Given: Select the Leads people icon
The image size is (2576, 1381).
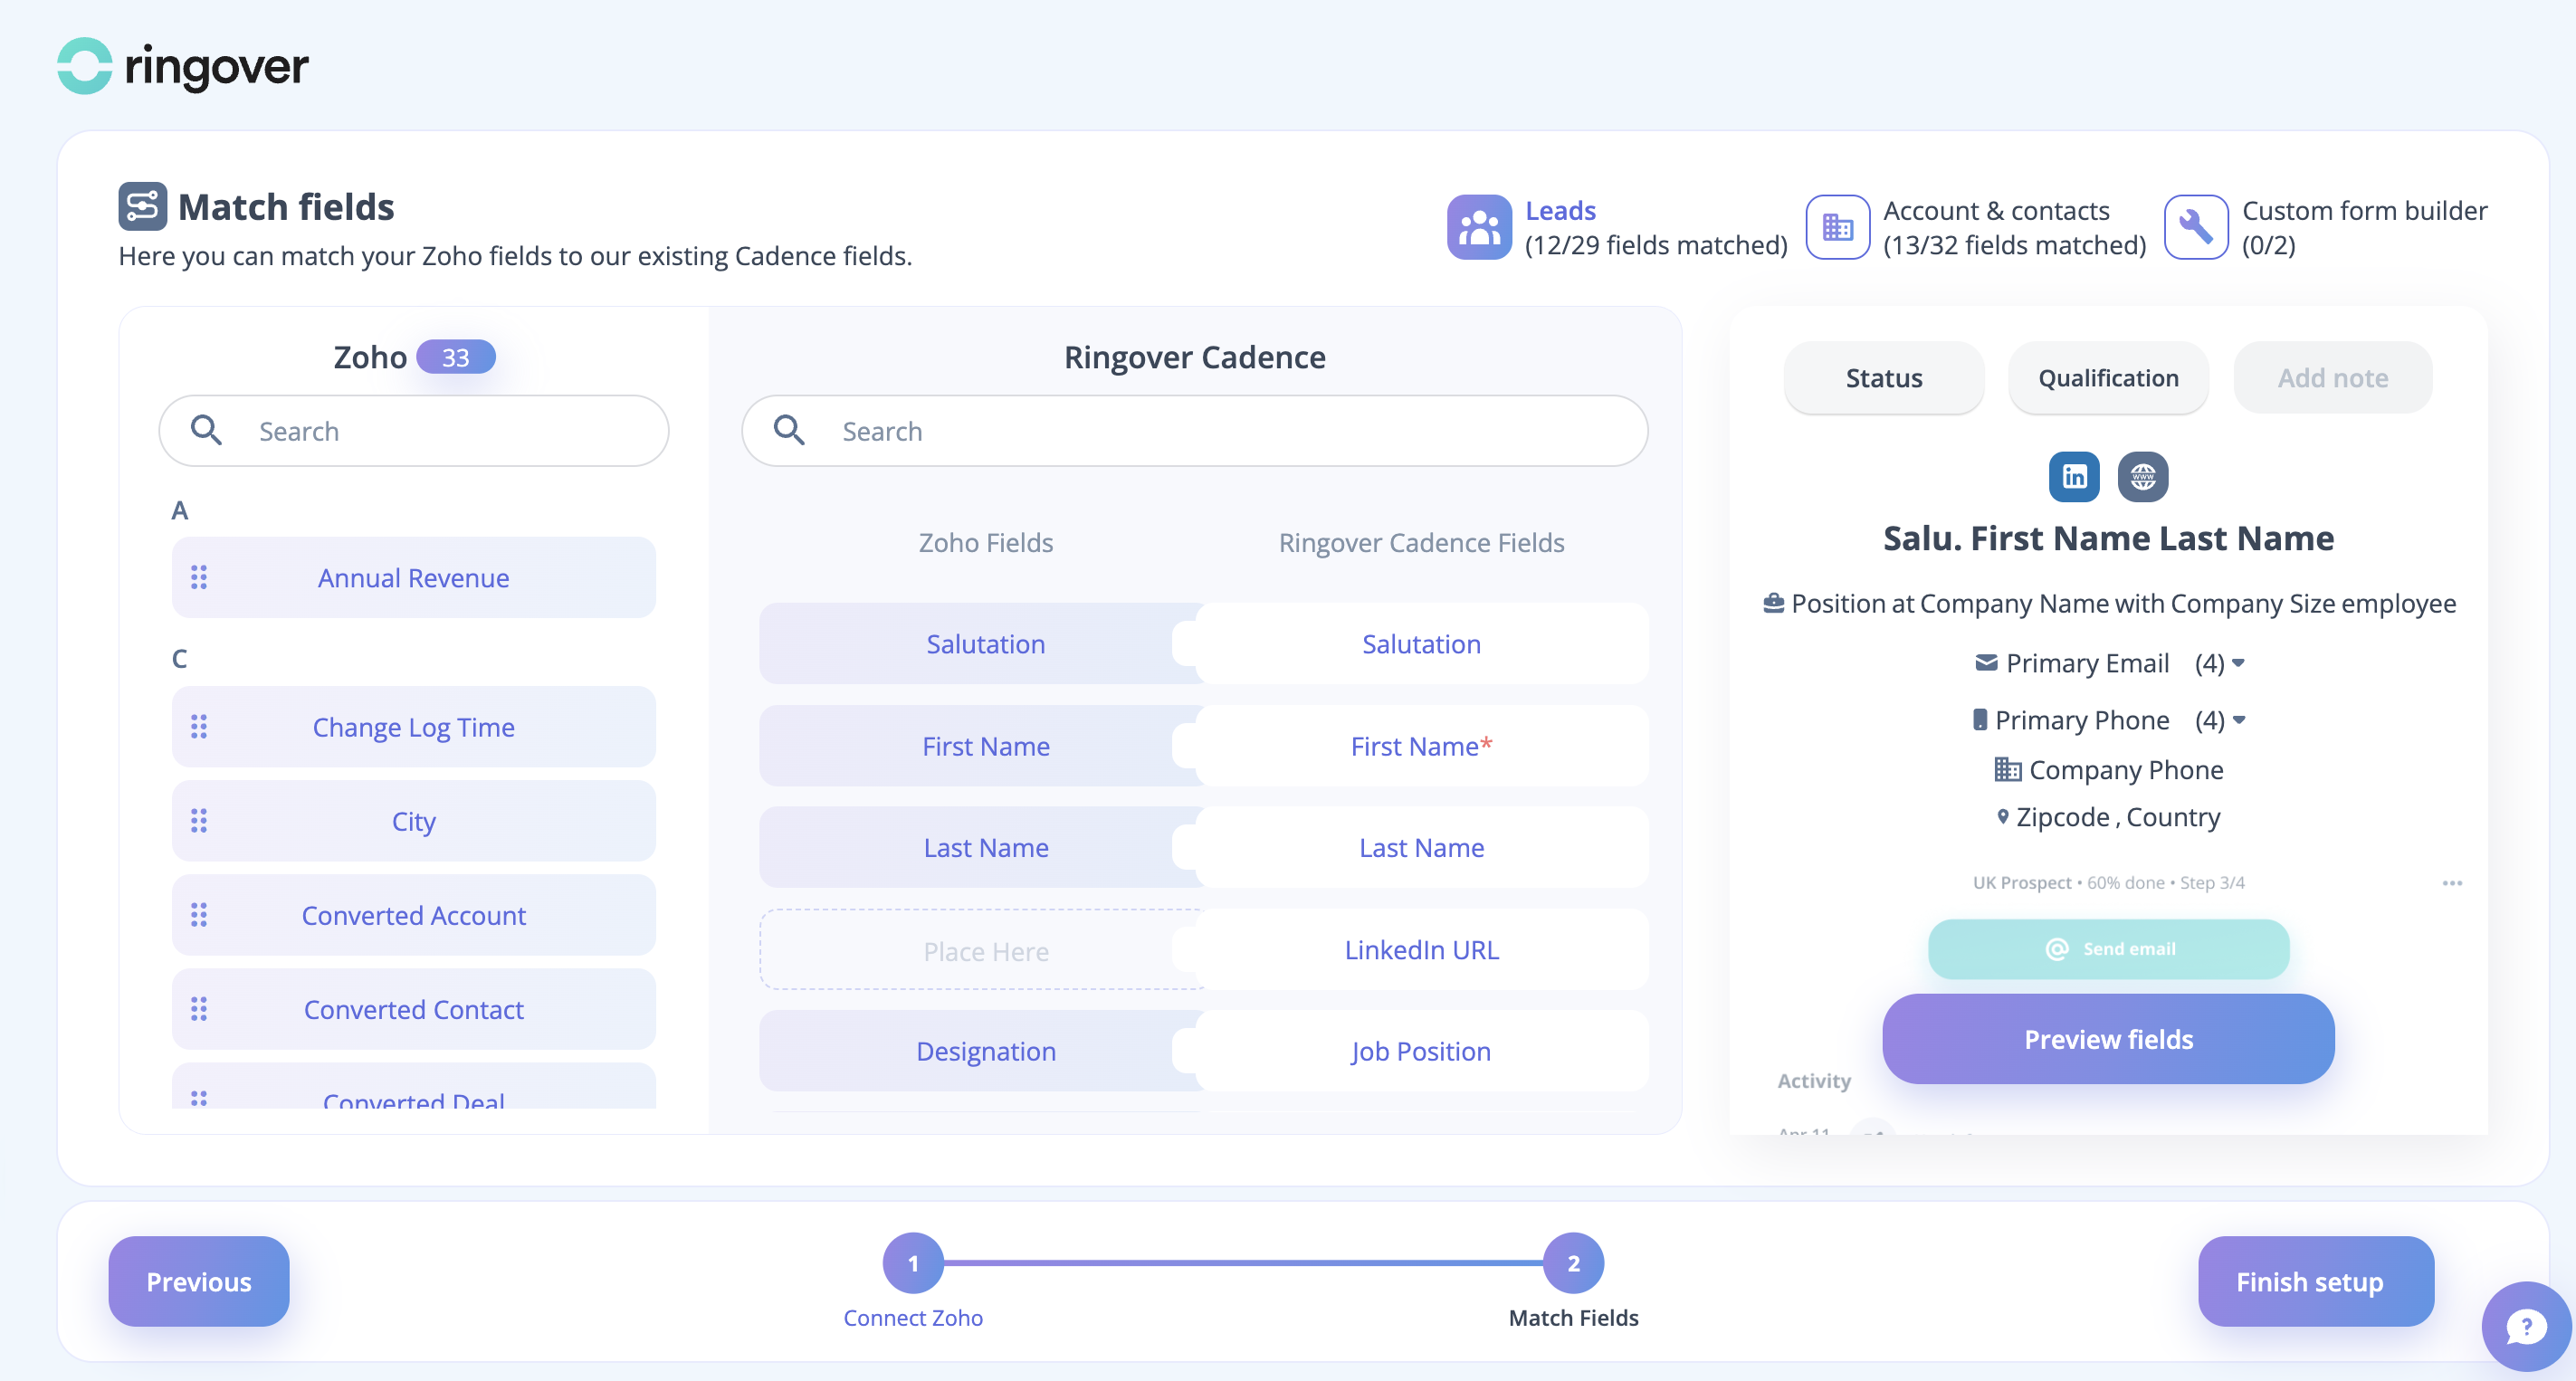Looking at the screenshot, I should pos(1478,227).
